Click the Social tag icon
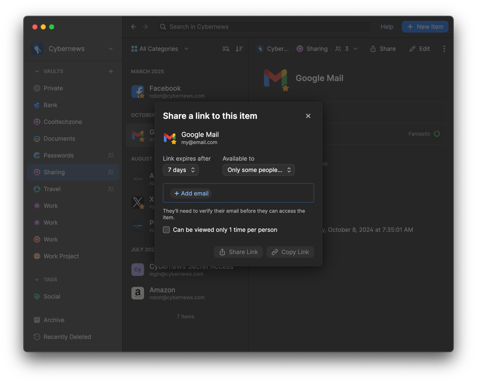 click(37, 296)
